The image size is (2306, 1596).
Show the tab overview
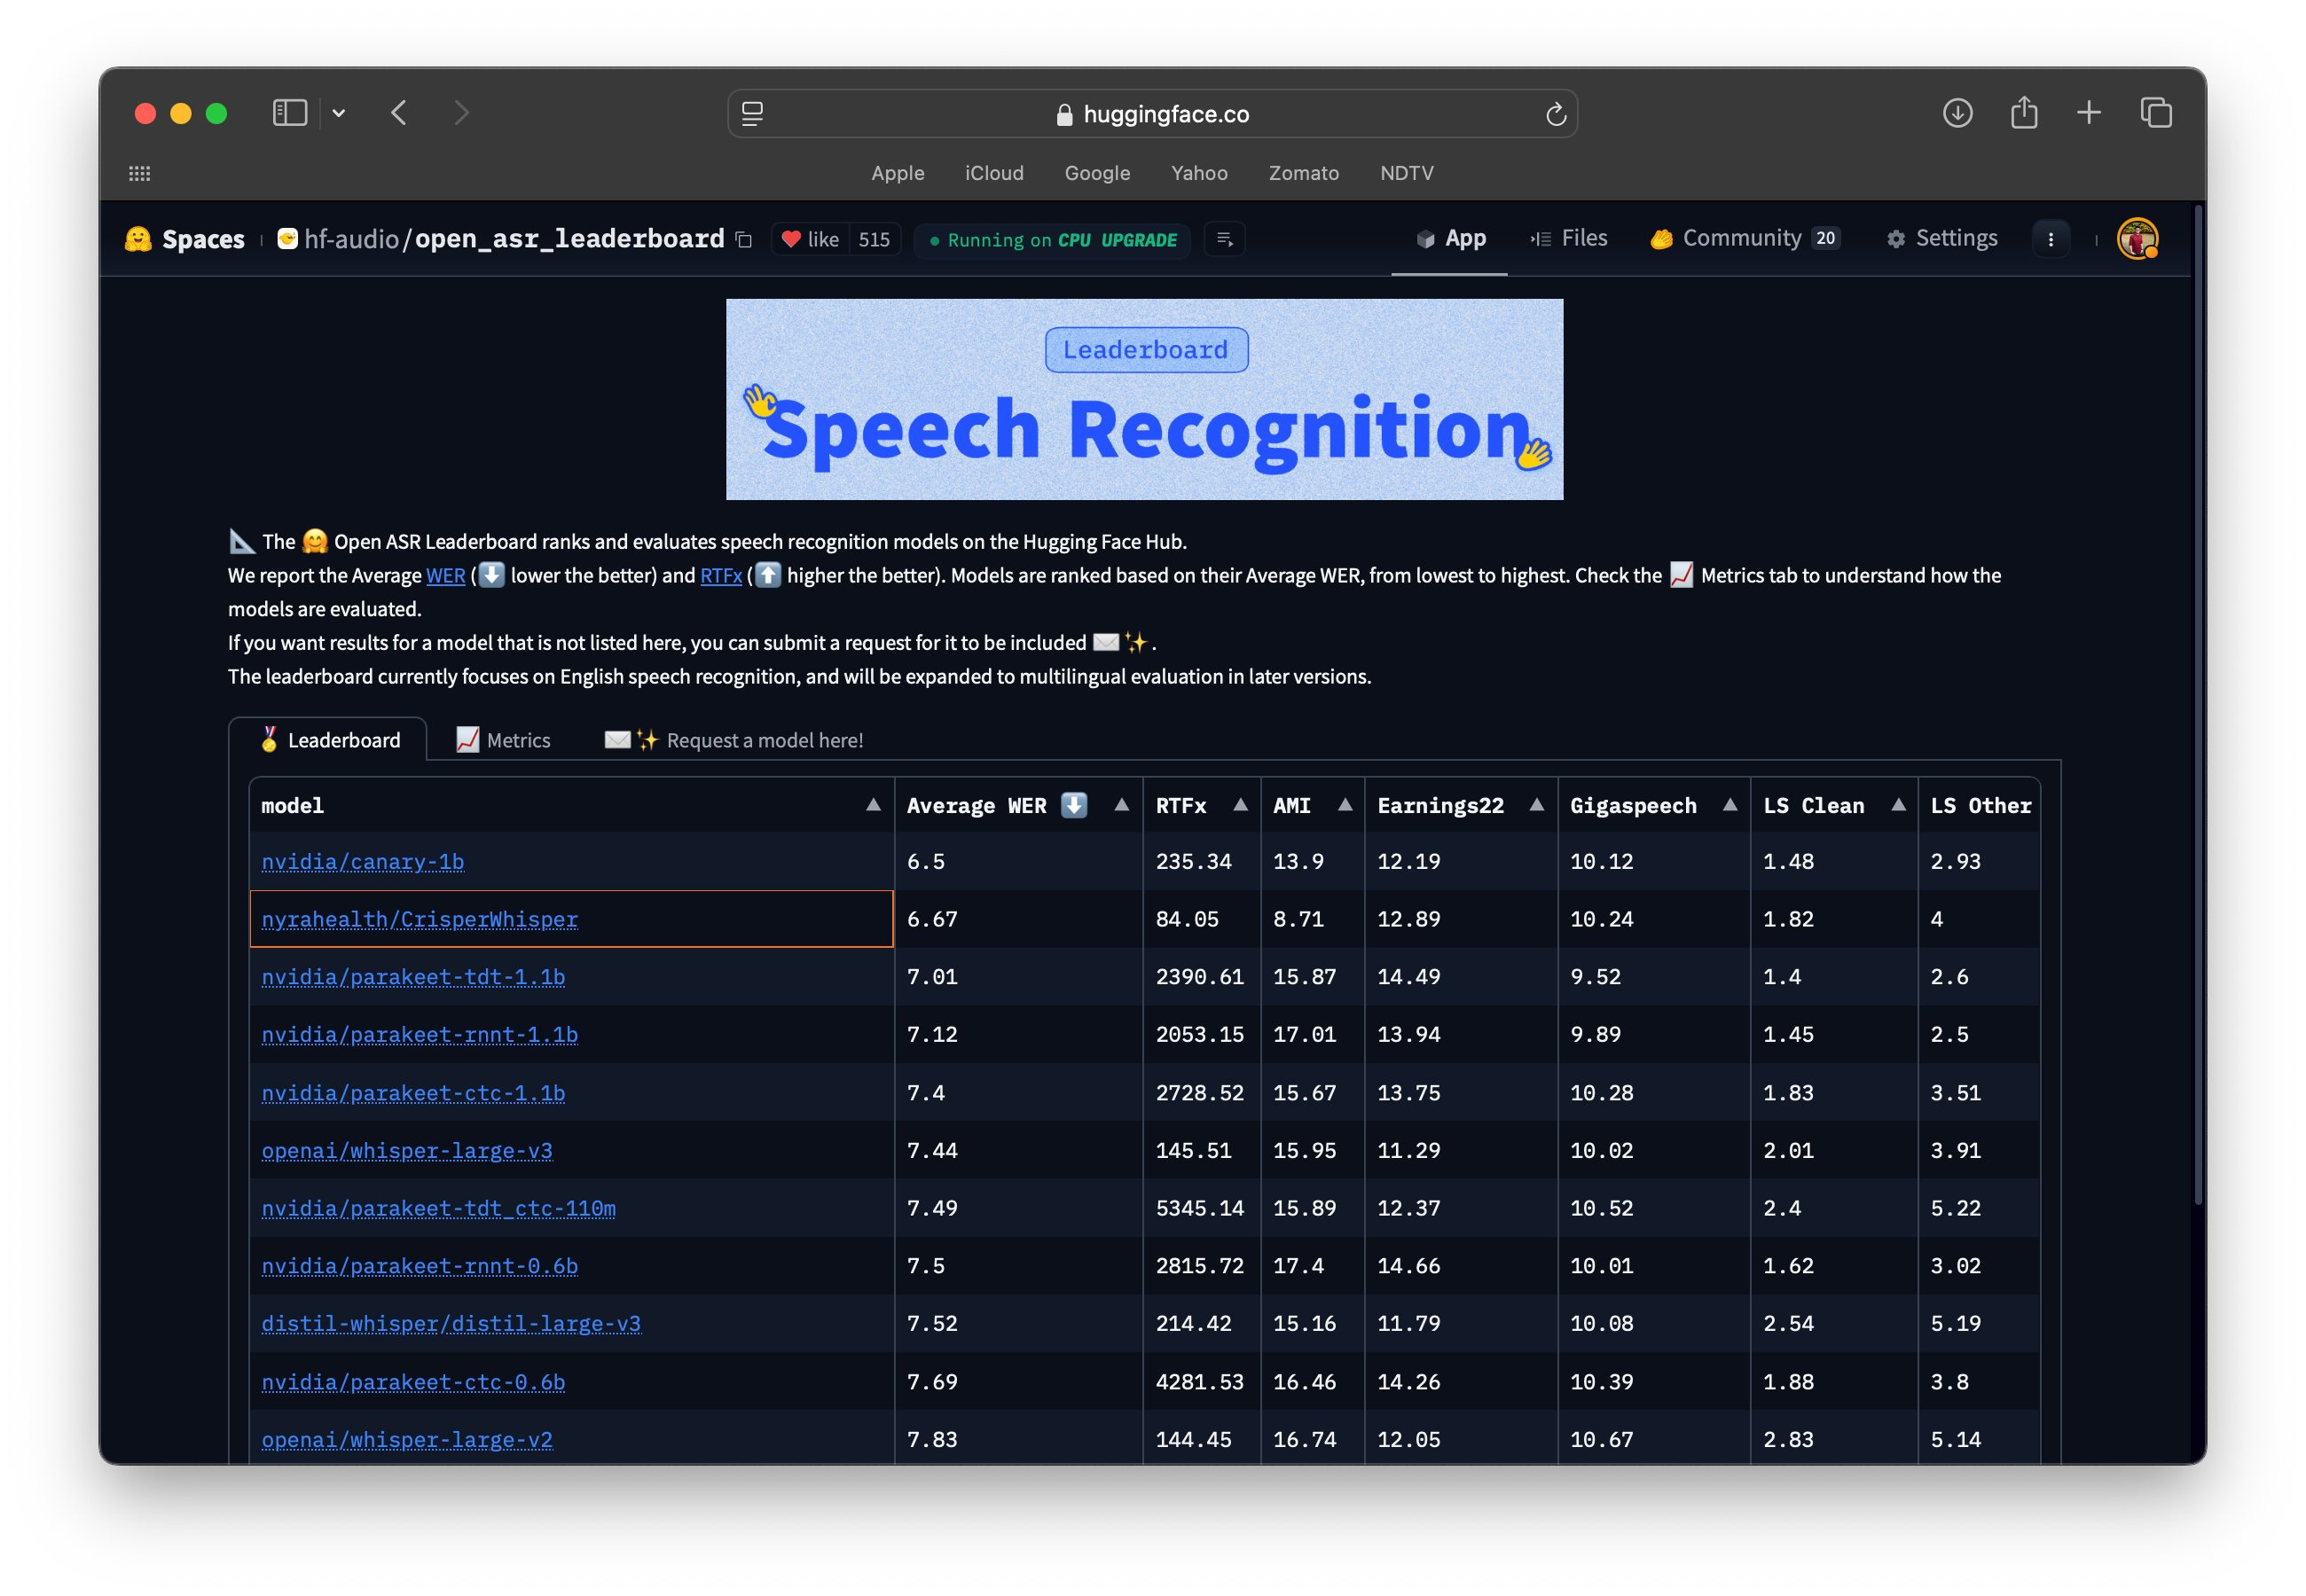[x=2155, y=113]
